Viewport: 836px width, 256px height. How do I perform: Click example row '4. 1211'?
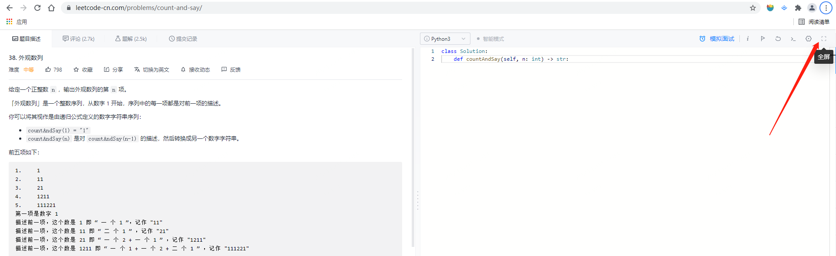pos(32,197)
